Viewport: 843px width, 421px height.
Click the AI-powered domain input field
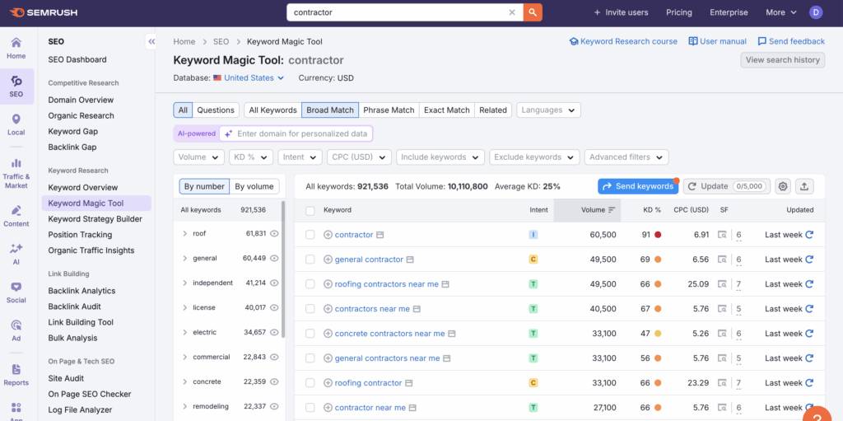click(296, 133)
